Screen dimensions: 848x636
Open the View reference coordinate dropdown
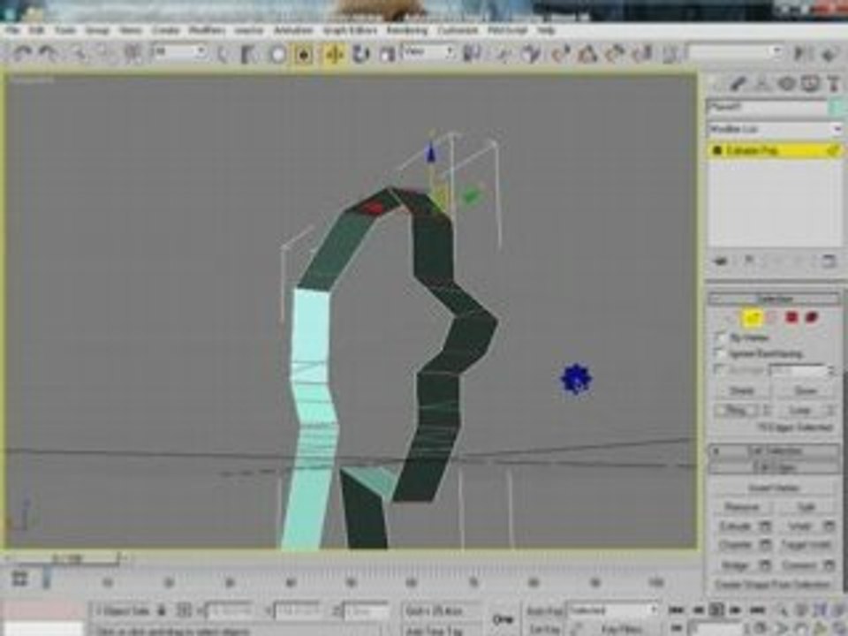pos(428,52)
